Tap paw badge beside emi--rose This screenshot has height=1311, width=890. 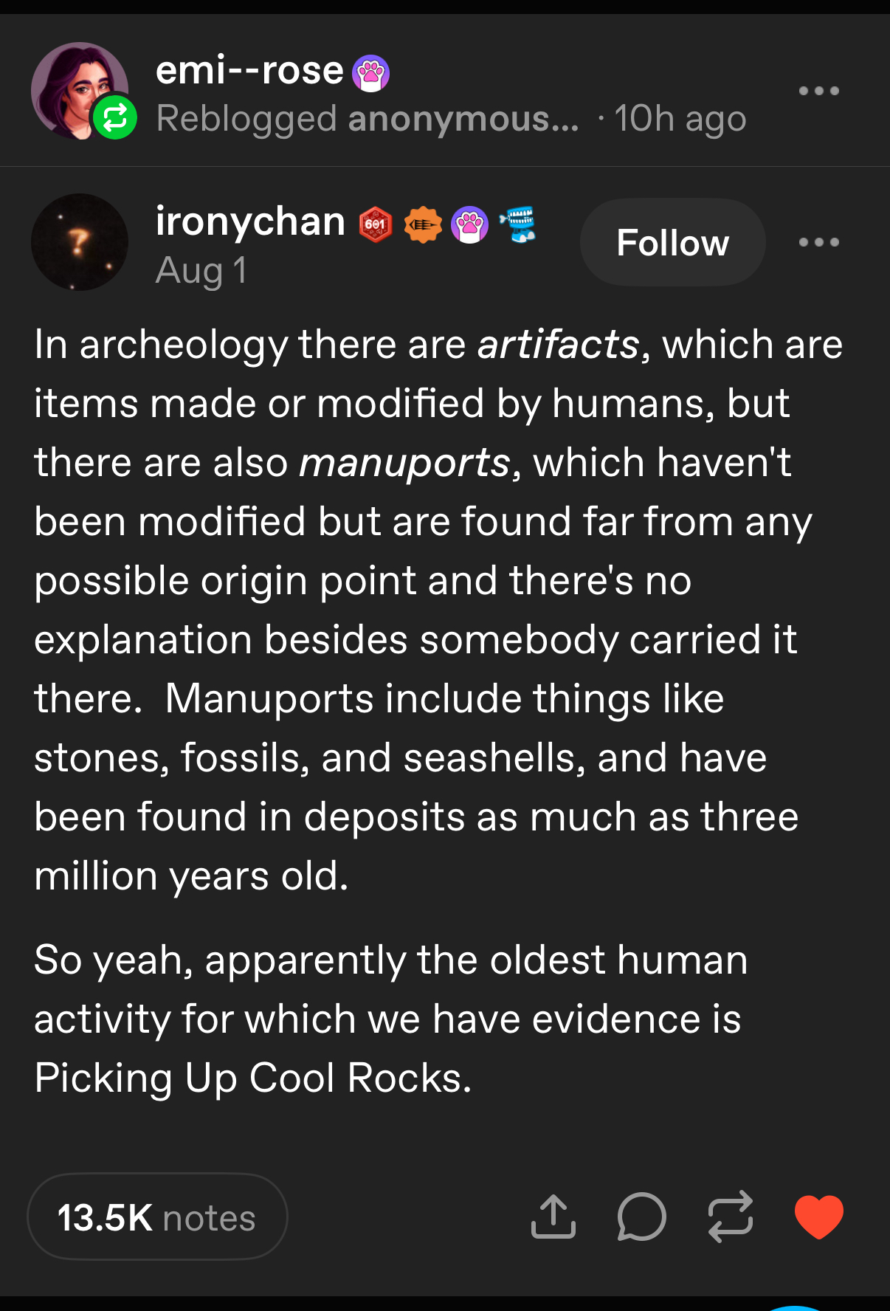click(370, 74)
